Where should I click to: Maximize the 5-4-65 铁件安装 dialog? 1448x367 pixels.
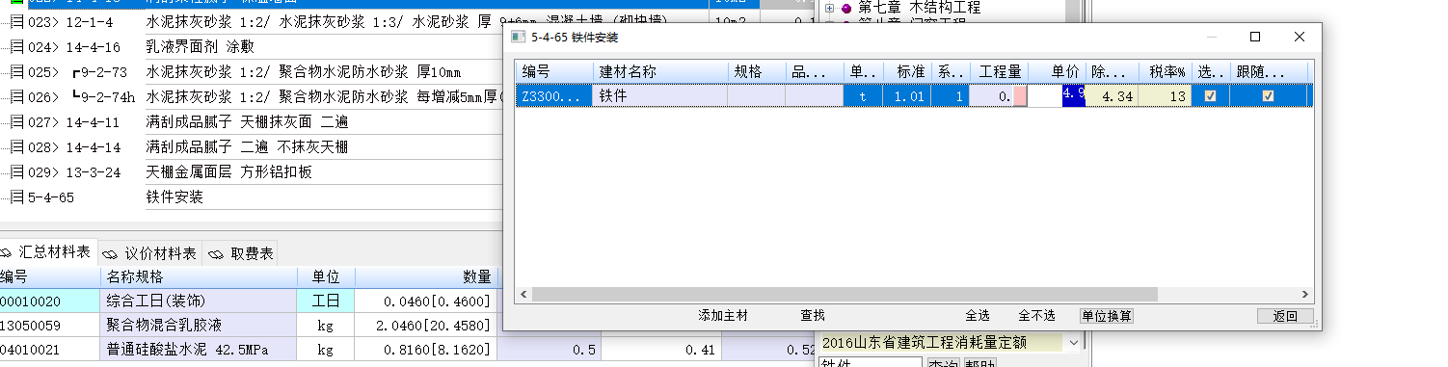[1254, 37]
